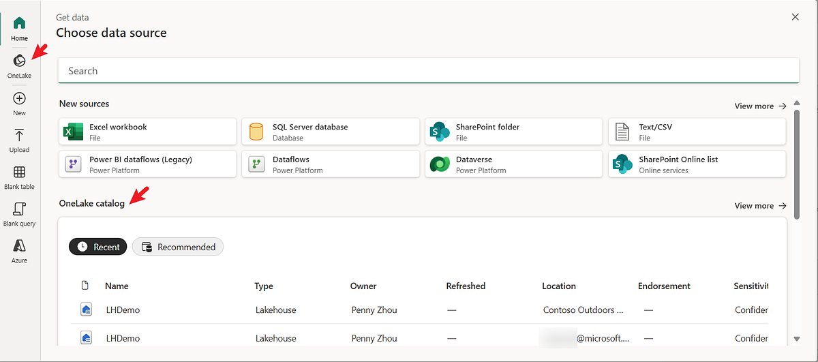Click View more for New sources

coord(760,106)
